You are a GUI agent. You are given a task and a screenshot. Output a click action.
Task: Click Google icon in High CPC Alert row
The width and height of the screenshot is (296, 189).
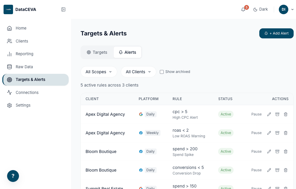141,114
